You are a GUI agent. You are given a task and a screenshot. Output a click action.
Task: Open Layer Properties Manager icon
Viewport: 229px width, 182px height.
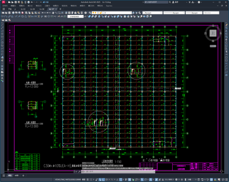[x=90, y=12]
